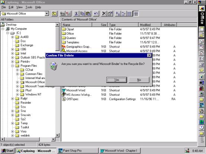Select the Toolkit folder in tree
Viewport: 206px width, 154px height.
[22, 127]
